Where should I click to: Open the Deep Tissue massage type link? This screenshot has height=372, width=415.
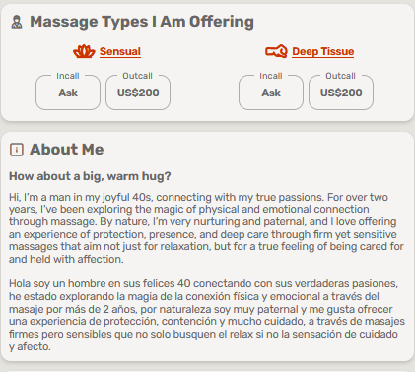pyautogui.click(x=322, y=51)
